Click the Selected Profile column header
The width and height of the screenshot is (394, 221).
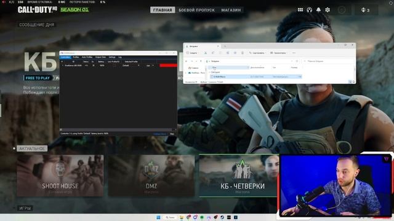point(131,61)
